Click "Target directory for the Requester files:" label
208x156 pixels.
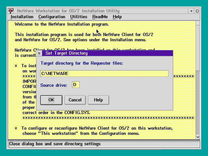(x=82, y=63)
